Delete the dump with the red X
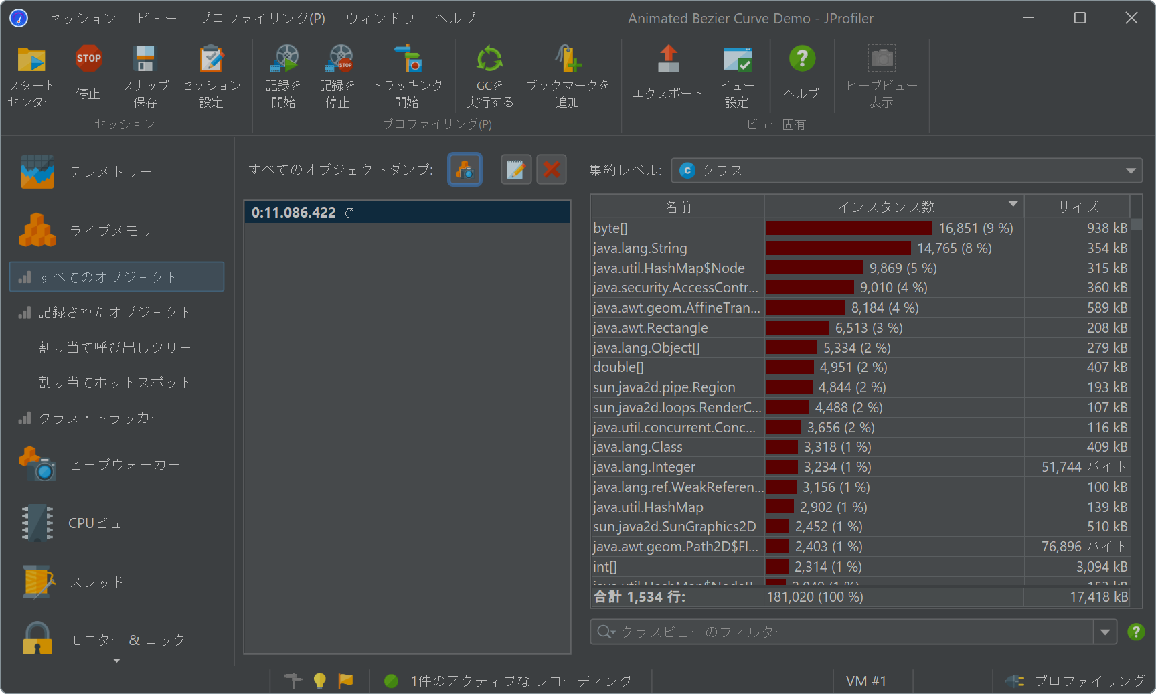 (x=552, y=170)
